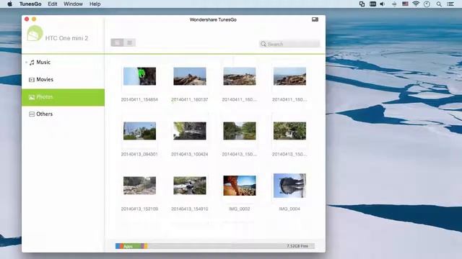Select the third photo thumbnail dated 20140411

click(x=240, y=76)
